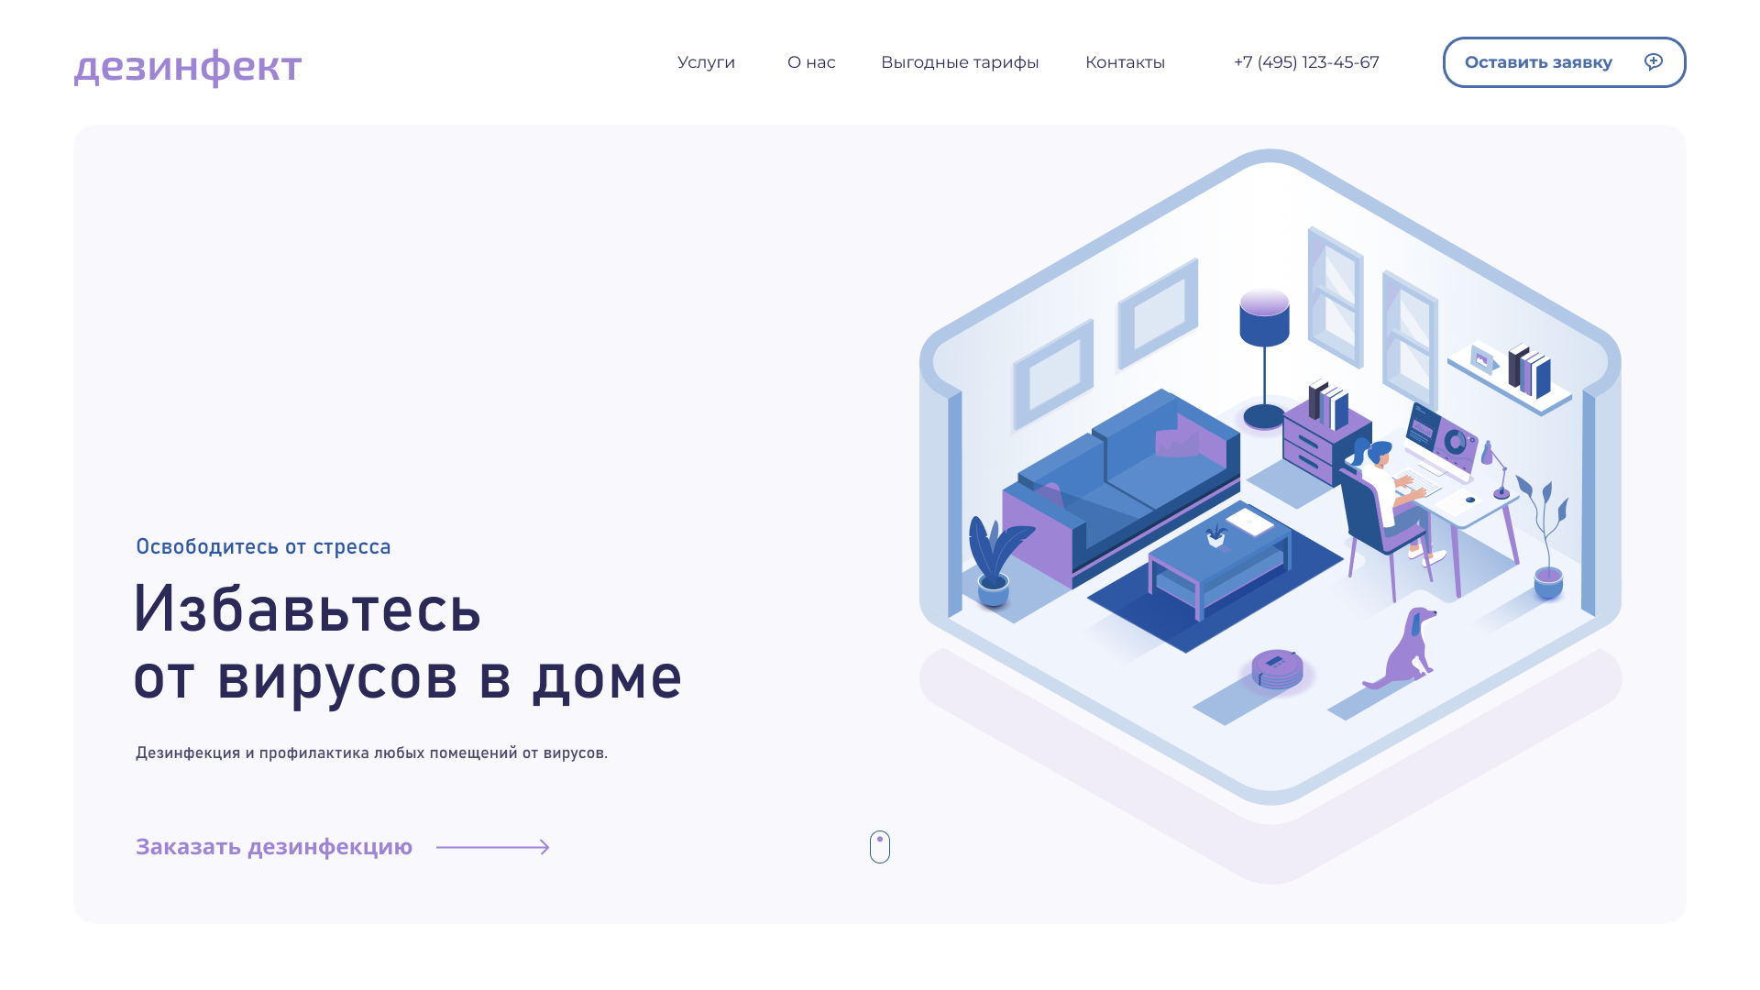The image size is (1760, 990).
Task: Enable notification via submit form toggle
Action: pos(1656,61)
